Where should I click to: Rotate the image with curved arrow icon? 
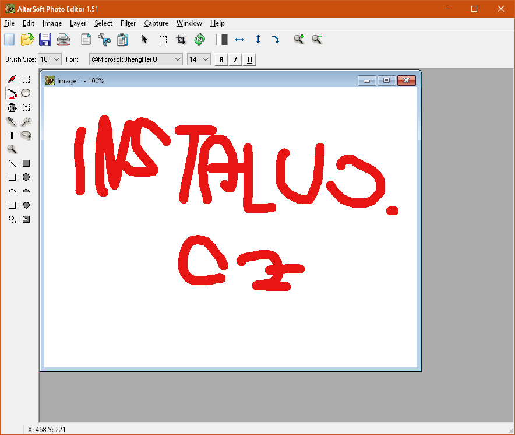[276, 40]
